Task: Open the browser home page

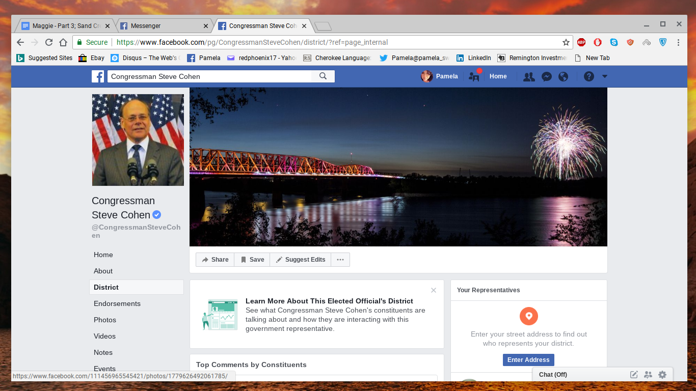Action: point(63,42)
